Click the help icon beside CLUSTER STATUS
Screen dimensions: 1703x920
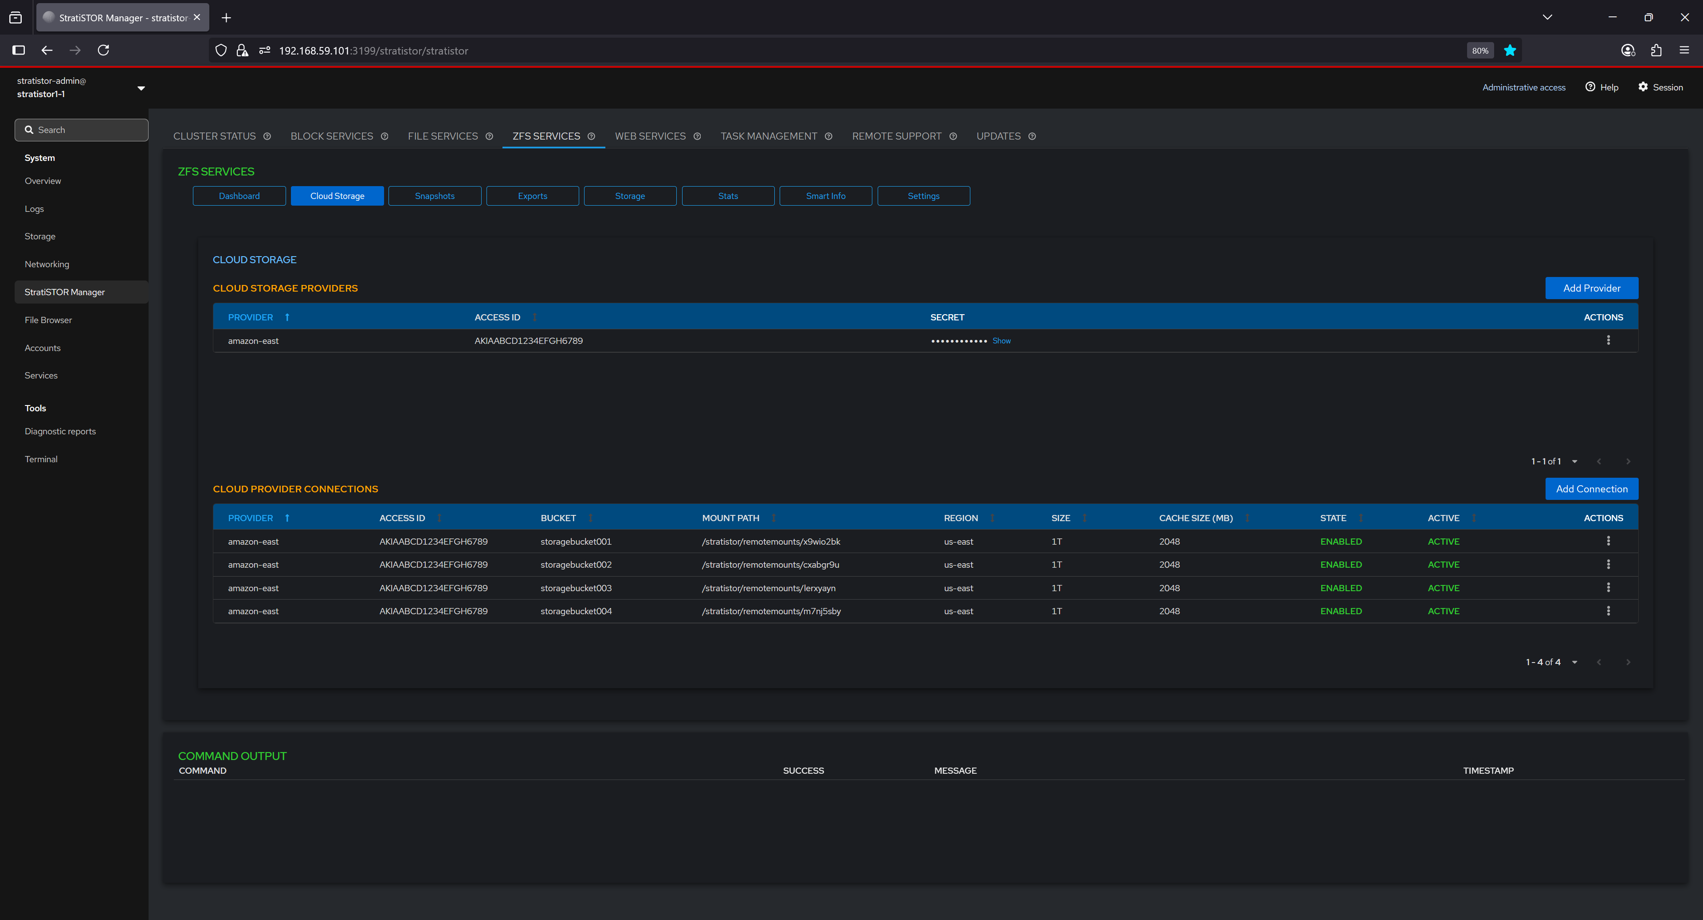(x=267, y=136)
